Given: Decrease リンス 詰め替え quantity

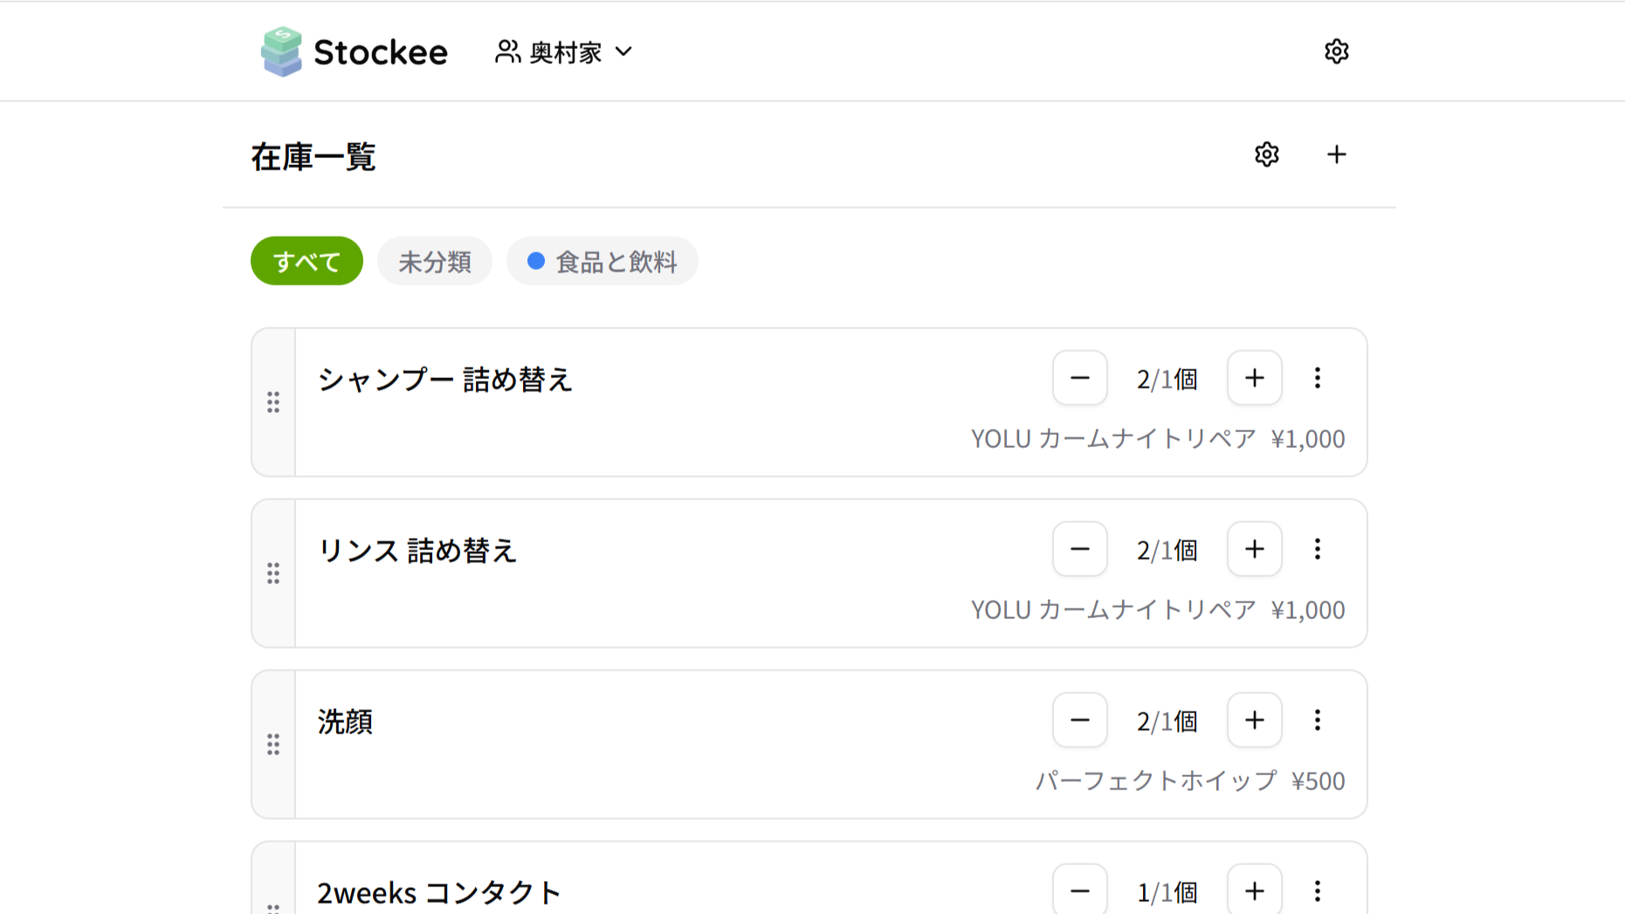Looking at the screenshot, I should click(1079, 549).
